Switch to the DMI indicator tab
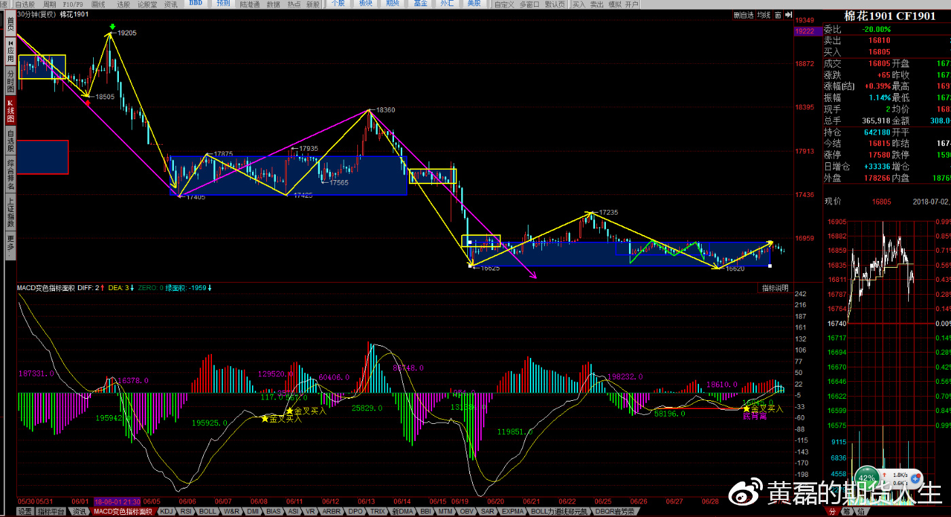This screenshot has height=517, width=951. [x=253, y=512]
